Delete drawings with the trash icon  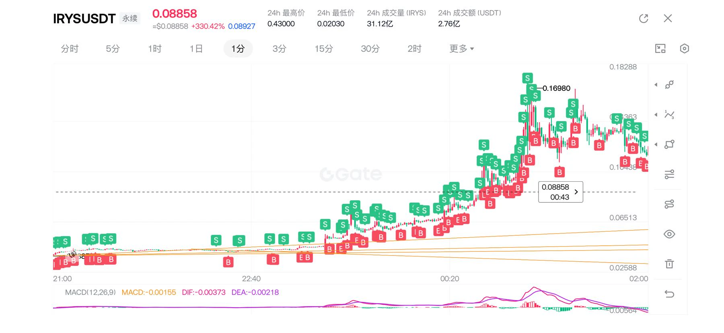click(669, 264)
